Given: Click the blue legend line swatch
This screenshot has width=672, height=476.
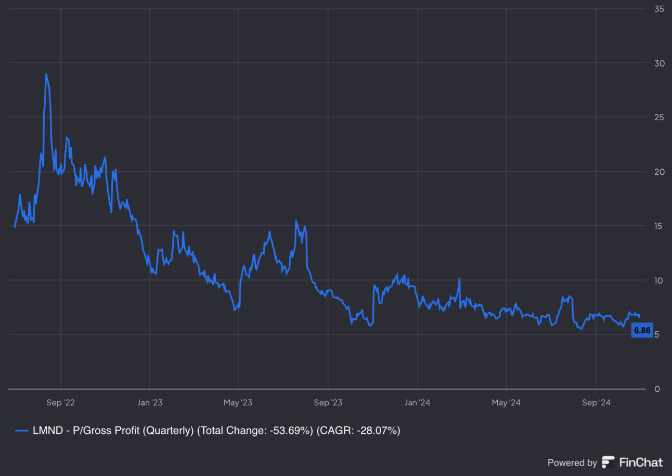Looking at the screenshot, I should click(21, 431).
